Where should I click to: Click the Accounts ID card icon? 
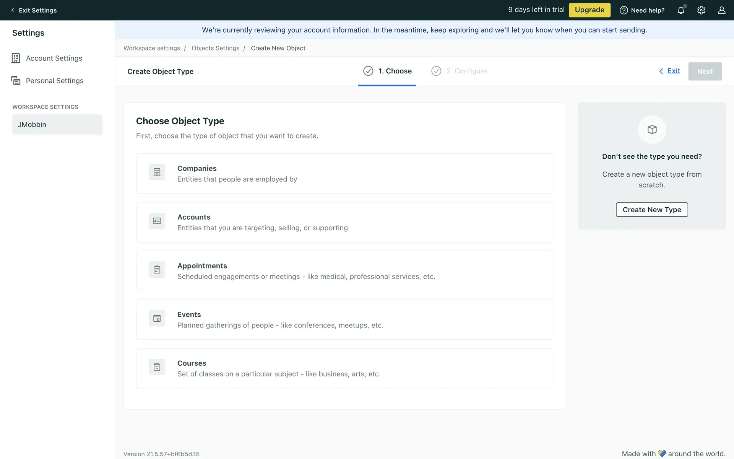[x=157, y=221]
